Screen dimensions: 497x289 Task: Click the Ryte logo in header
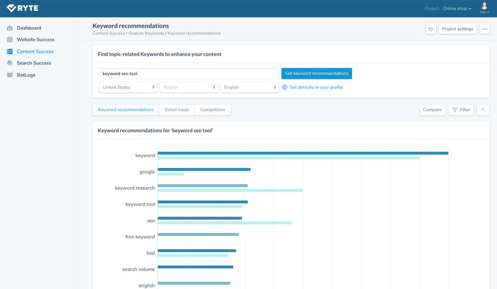[22, 8]
